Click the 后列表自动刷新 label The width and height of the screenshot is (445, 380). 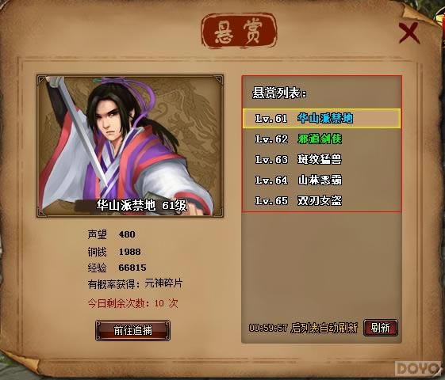tap(324, 329)
